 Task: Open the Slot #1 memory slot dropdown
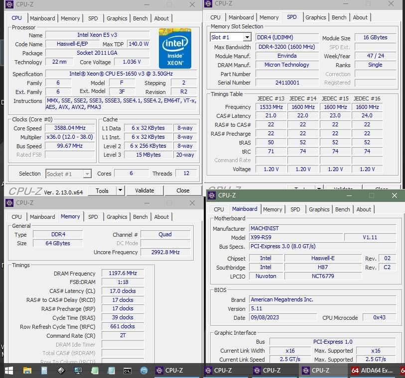(x=247, y=37)
